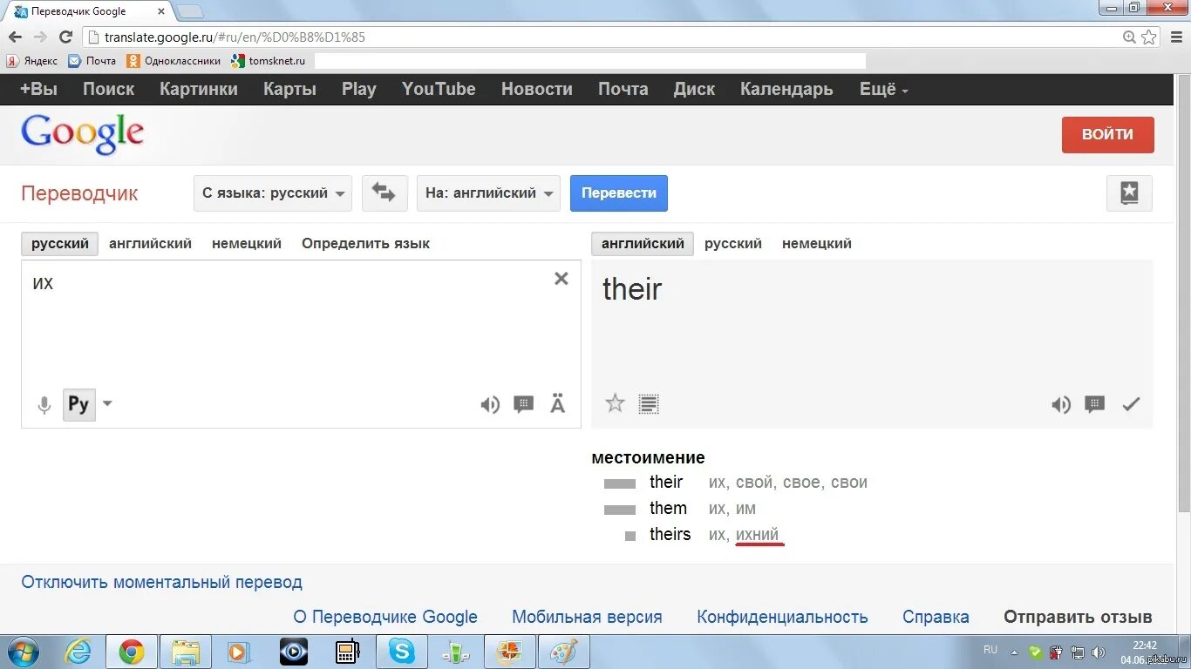
Task: Listen to the translation speaker icon
Action: 1061,404
